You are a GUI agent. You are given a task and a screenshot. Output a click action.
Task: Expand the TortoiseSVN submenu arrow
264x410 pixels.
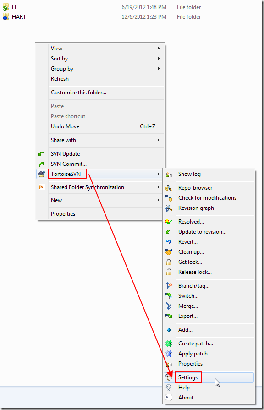(x=159, y=174)
